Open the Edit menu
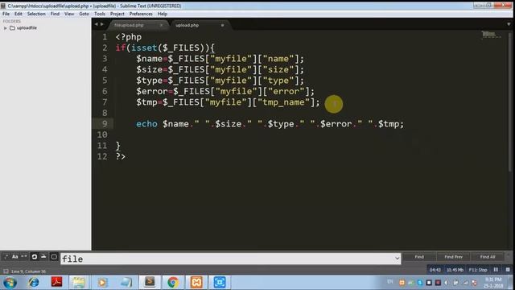 (18, 14)
